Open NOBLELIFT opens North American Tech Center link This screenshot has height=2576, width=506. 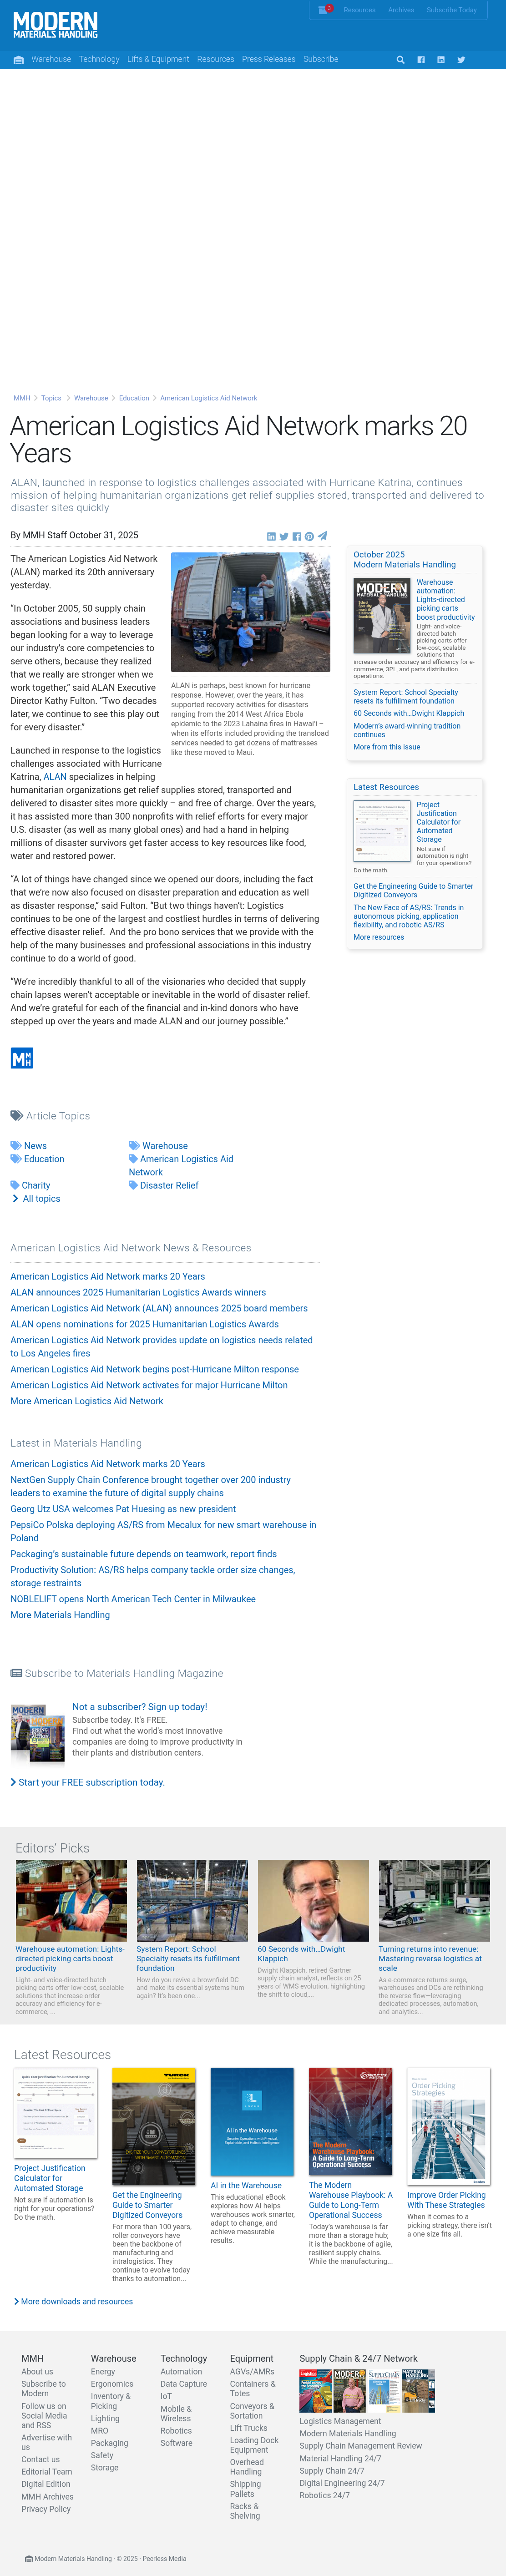pos(133,1599)
